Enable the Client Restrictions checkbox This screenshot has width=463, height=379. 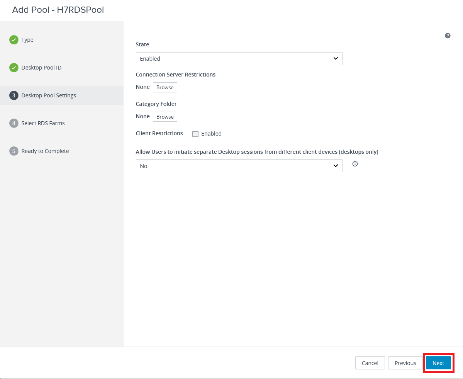(x=195, y=134)
